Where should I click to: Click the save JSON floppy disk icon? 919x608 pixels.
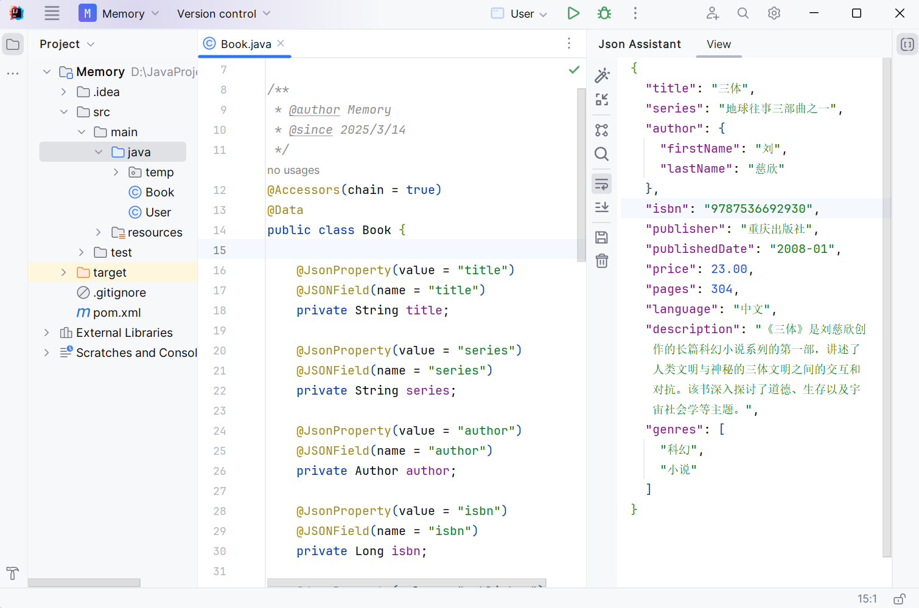602,238
